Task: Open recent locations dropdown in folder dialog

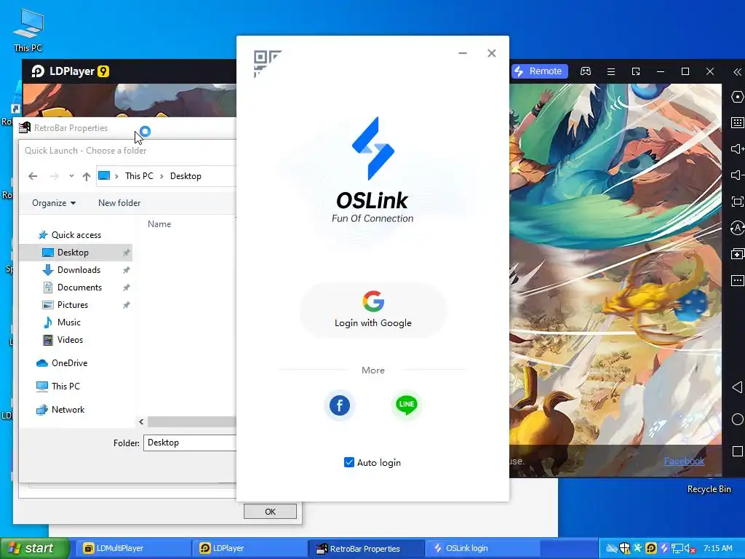Action: point(71,176)
